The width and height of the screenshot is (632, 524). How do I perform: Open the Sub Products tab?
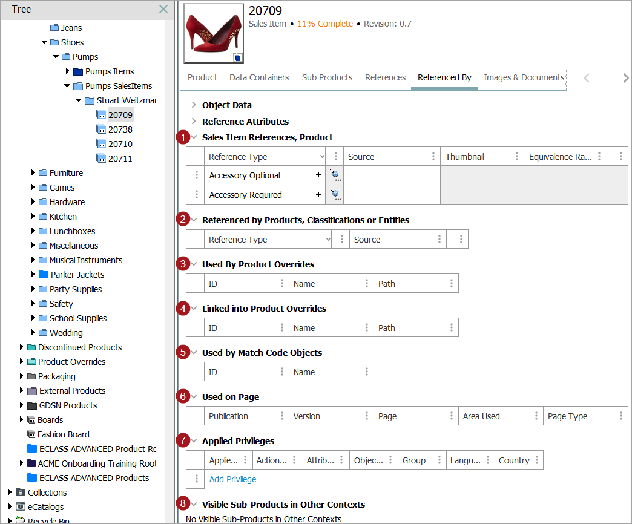pos(327,77)
